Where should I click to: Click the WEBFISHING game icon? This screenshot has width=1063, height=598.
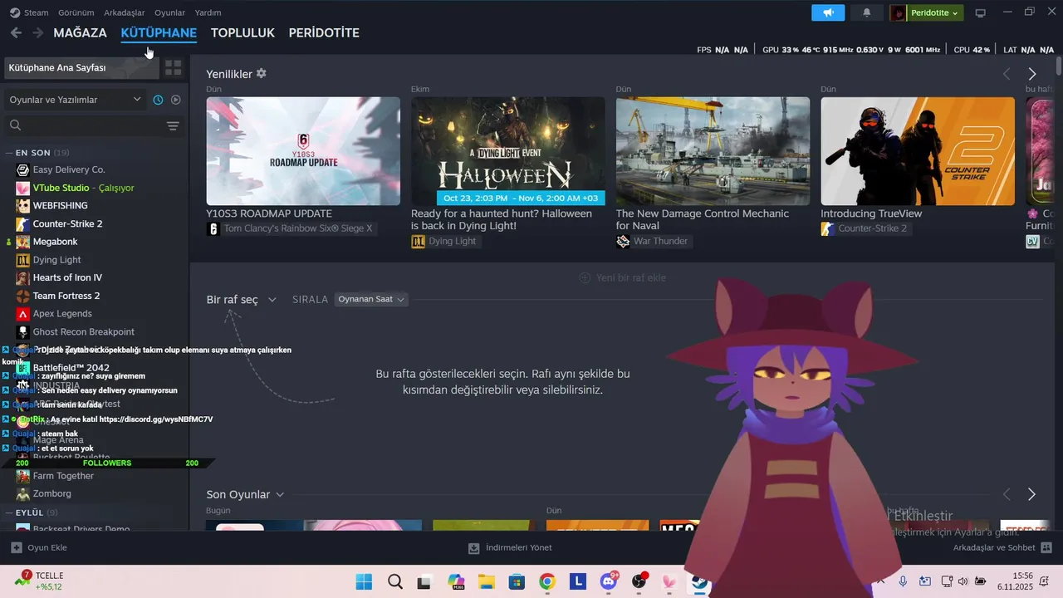(22, 205)
